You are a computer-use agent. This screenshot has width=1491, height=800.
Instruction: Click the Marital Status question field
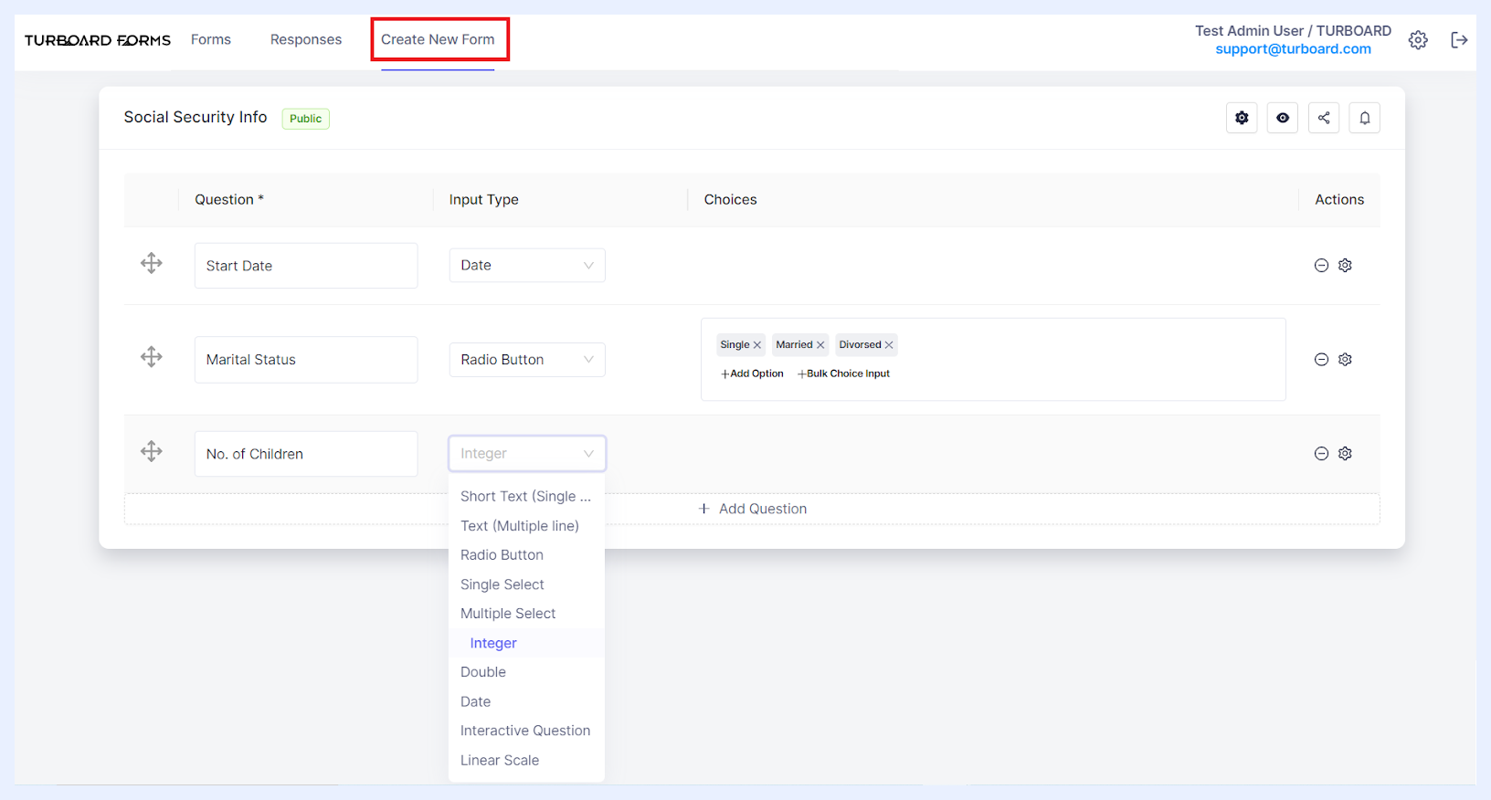point(306,360)
